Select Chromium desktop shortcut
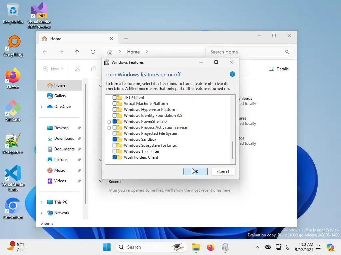The height and width of the screenshot is (255, 341). coord(13,209)
